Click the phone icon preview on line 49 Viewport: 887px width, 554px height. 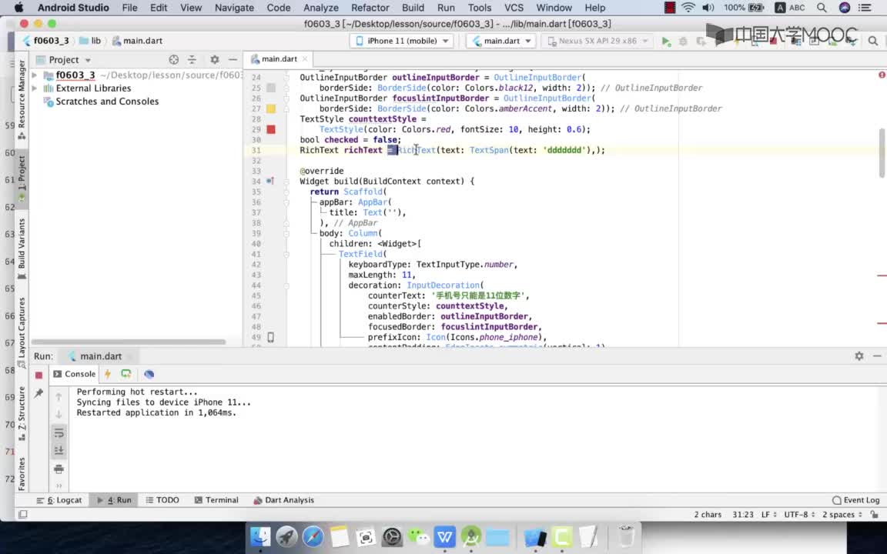point(270,338)
